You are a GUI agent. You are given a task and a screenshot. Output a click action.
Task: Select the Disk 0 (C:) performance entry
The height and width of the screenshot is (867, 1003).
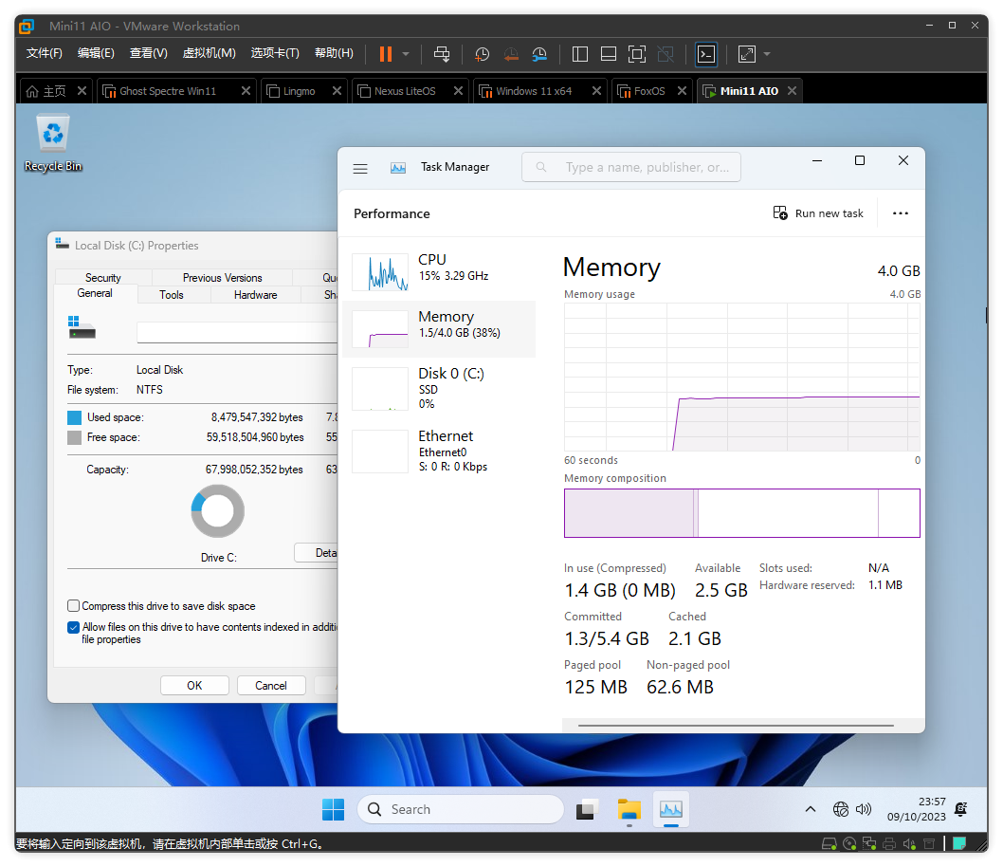point(440,388)
